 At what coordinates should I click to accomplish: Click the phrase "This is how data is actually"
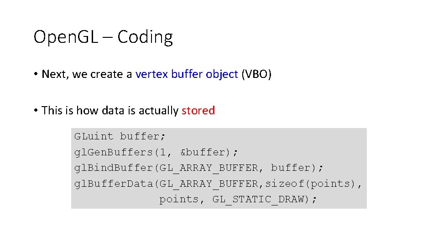coord(110,110)
